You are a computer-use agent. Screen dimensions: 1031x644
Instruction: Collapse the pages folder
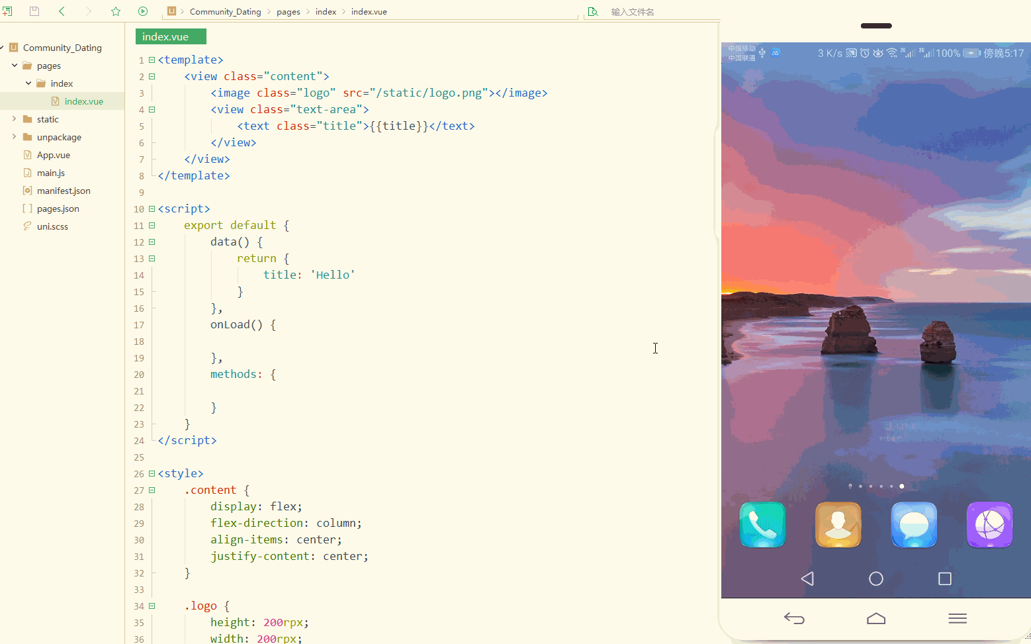15,66
